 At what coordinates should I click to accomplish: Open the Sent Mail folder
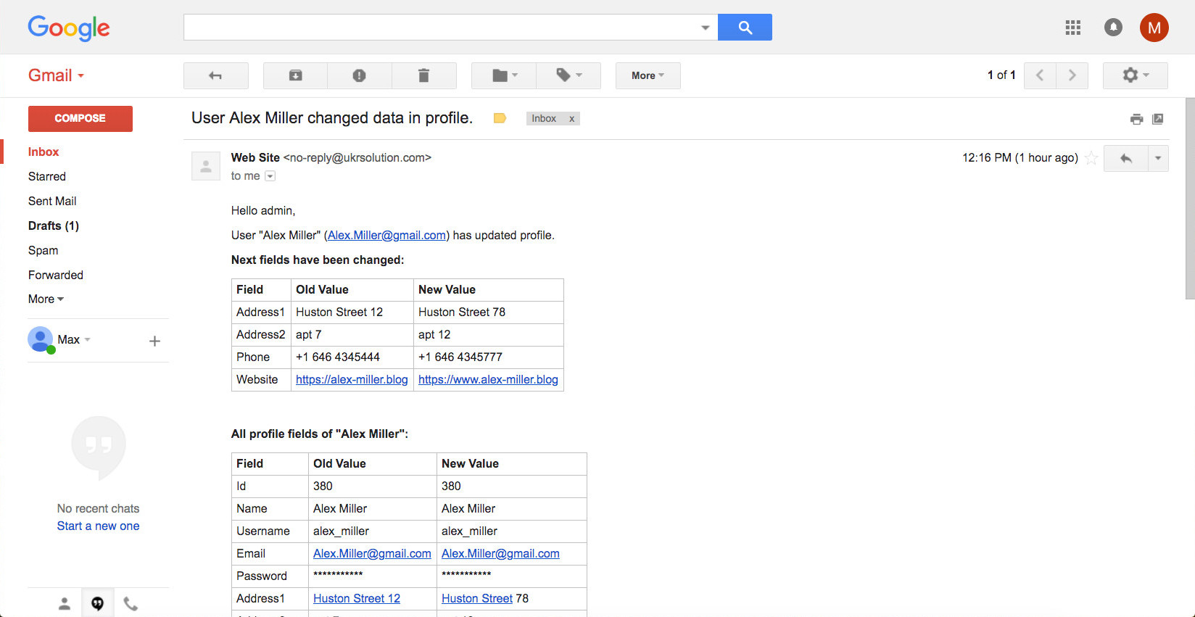pos(52,201)
